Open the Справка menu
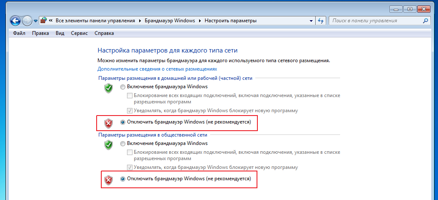Image resolution: width=438 pixels, height=200 pixels. [104, 33]
